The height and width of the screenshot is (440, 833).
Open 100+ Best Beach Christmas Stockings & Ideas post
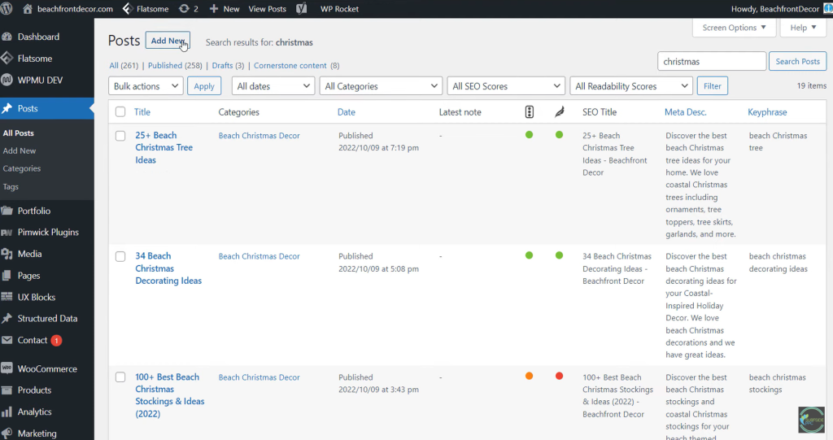click(169, 394)
